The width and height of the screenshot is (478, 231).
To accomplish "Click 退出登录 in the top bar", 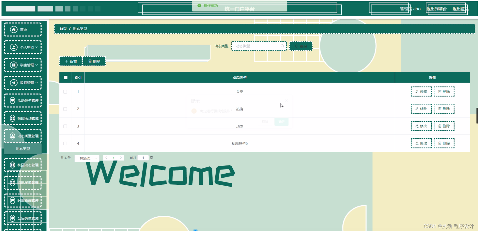I will tap(460, 9).
